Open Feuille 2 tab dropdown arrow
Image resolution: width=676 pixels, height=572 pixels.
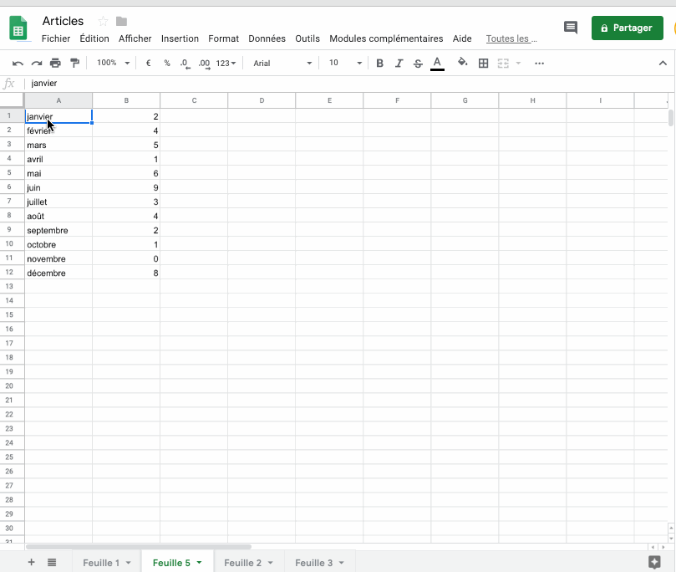click(x=270, y=563)
